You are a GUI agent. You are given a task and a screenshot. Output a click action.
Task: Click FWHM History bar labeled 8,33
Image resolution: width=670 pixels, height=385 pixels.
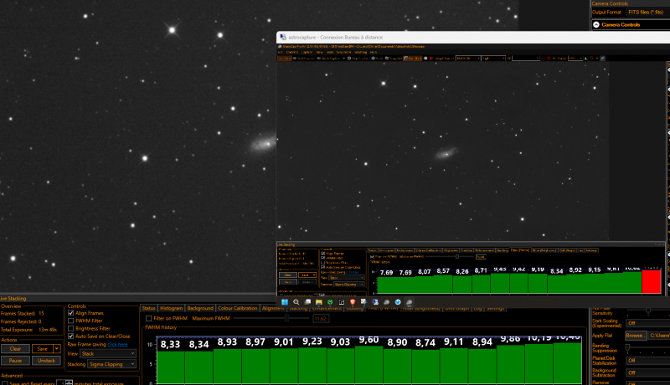click(x=171, y=367)
